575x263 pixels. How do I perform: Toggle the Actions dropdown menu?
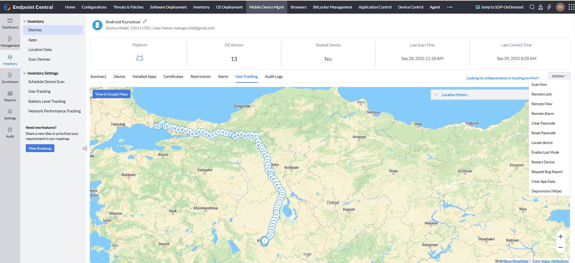[x=559, y=76]
